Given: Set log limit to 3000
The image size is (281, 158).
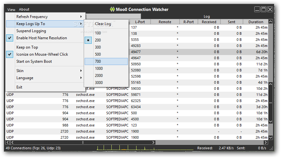Looking at the screenshot, I should pos(106,83).
